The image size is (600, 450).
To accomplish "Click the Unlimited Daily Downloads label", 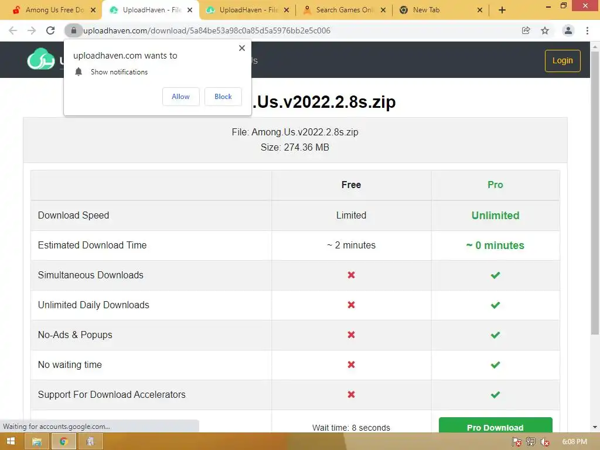I will pyautogui.click(x=93, y=305).
